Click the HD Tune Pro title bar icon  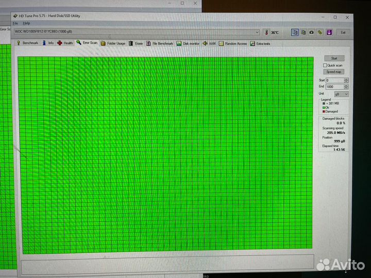click(15, 16)
